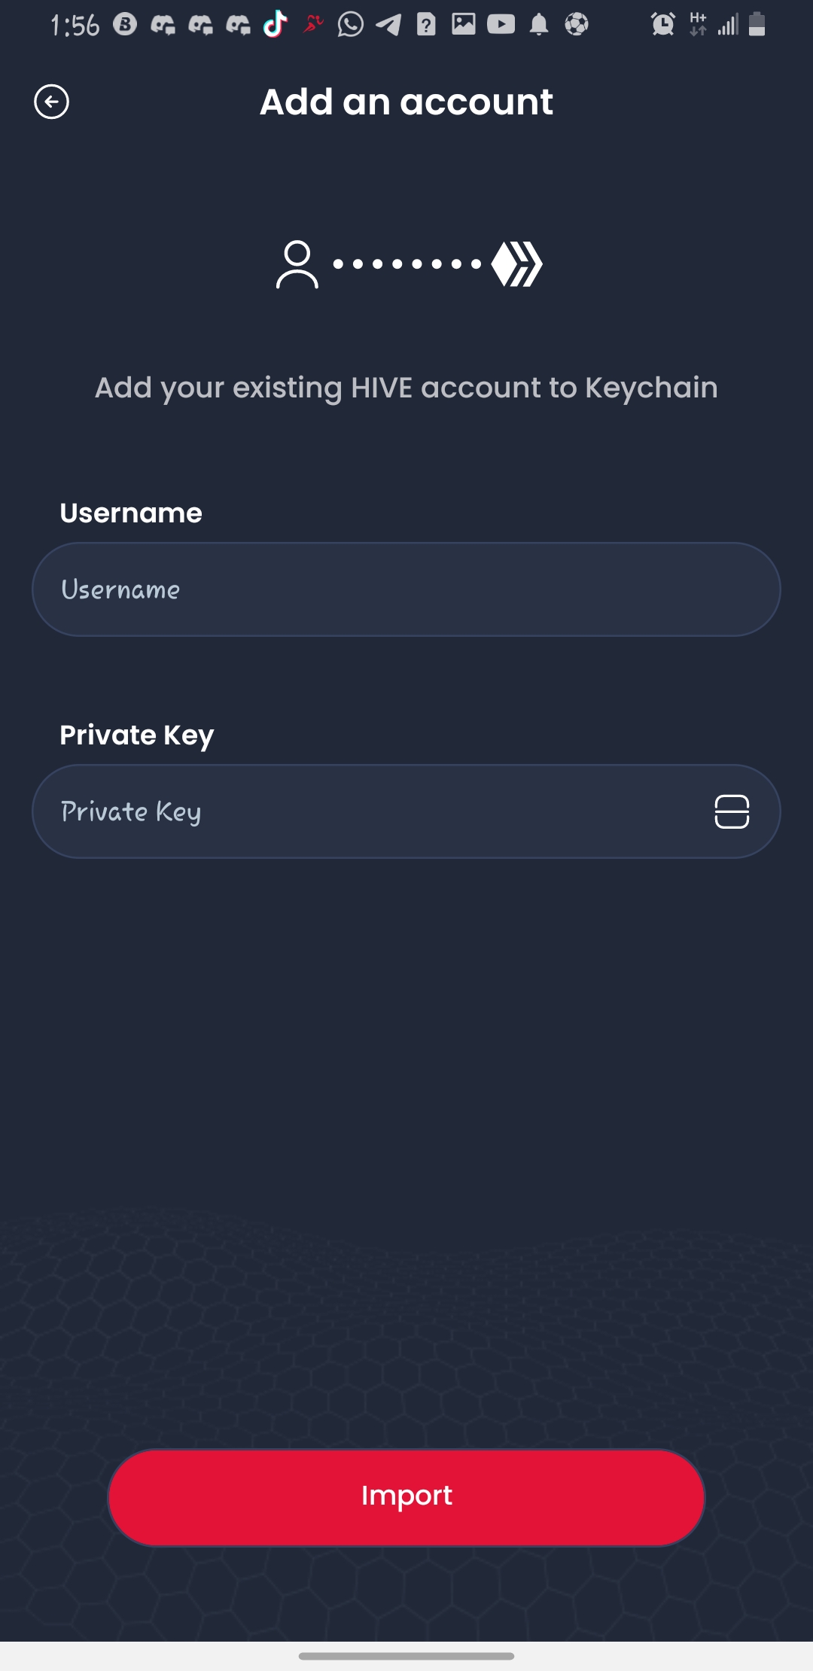Image resolution: width=813 pixels, height=1671 pixels.
Task: Tap the QR scan icon in Private Key field
Action: [x=731, y=811]
